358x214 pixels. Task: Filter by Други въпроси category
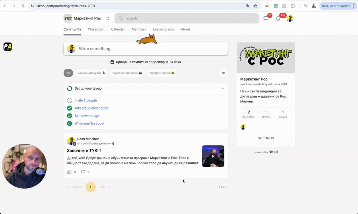click(x=162, y=73)
